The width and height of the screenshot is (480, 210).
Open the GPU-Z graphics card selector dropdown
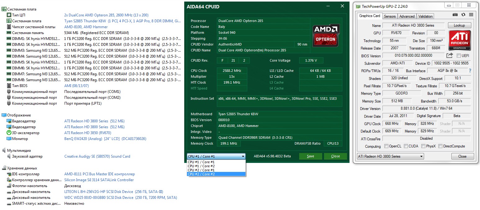pyautogui.click(x=390, y=156)
